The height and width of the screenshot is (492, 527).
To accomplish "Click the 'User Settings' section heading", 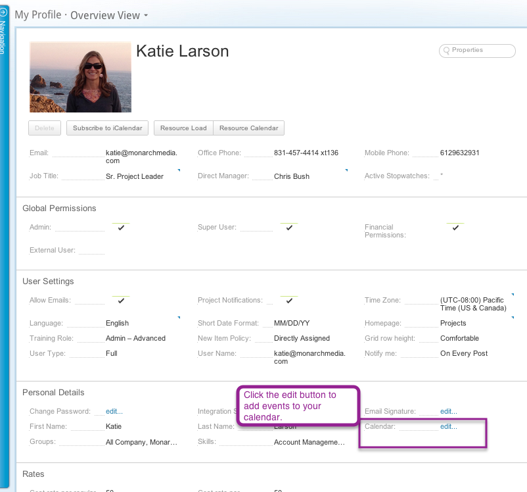I will coord(48,282).
